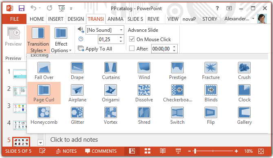Image resolution: width=273 pixels, height=158 pixels.
Task: Toggle On Mouse Click checkbox
Action: click(132, 39)
